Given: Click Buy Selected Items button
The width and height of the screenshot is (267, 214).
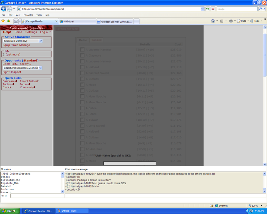Looking at the screenshot, I should point(67,29).
